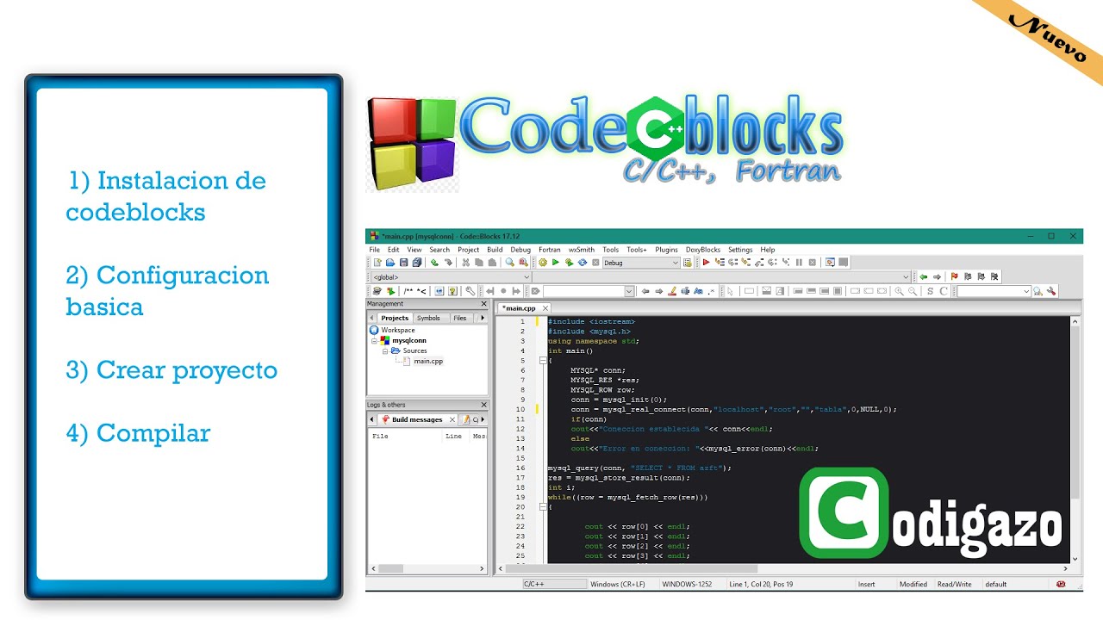Toggle the code fold marker at line 20

543,507
